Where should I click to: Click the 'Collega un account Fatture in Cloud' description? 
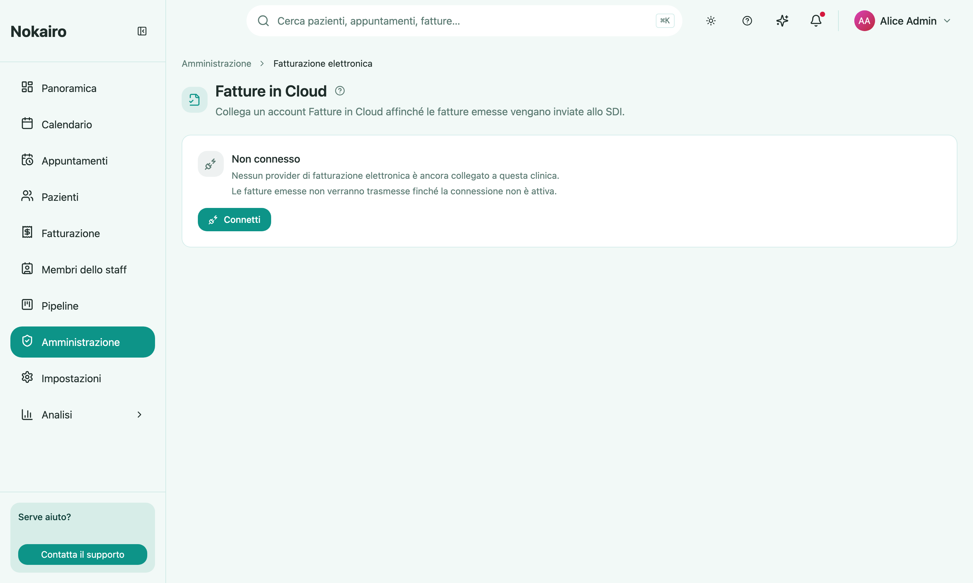coord(420,112)
